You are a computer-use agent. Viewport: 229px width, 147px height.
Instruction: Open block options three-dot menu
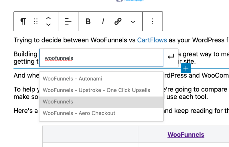(153, 21)
